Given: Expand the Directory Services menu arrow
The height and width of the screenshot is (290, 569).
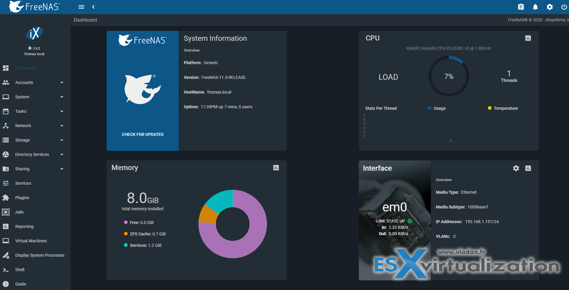Looking at the screenshot, I should tap(62, 154).
